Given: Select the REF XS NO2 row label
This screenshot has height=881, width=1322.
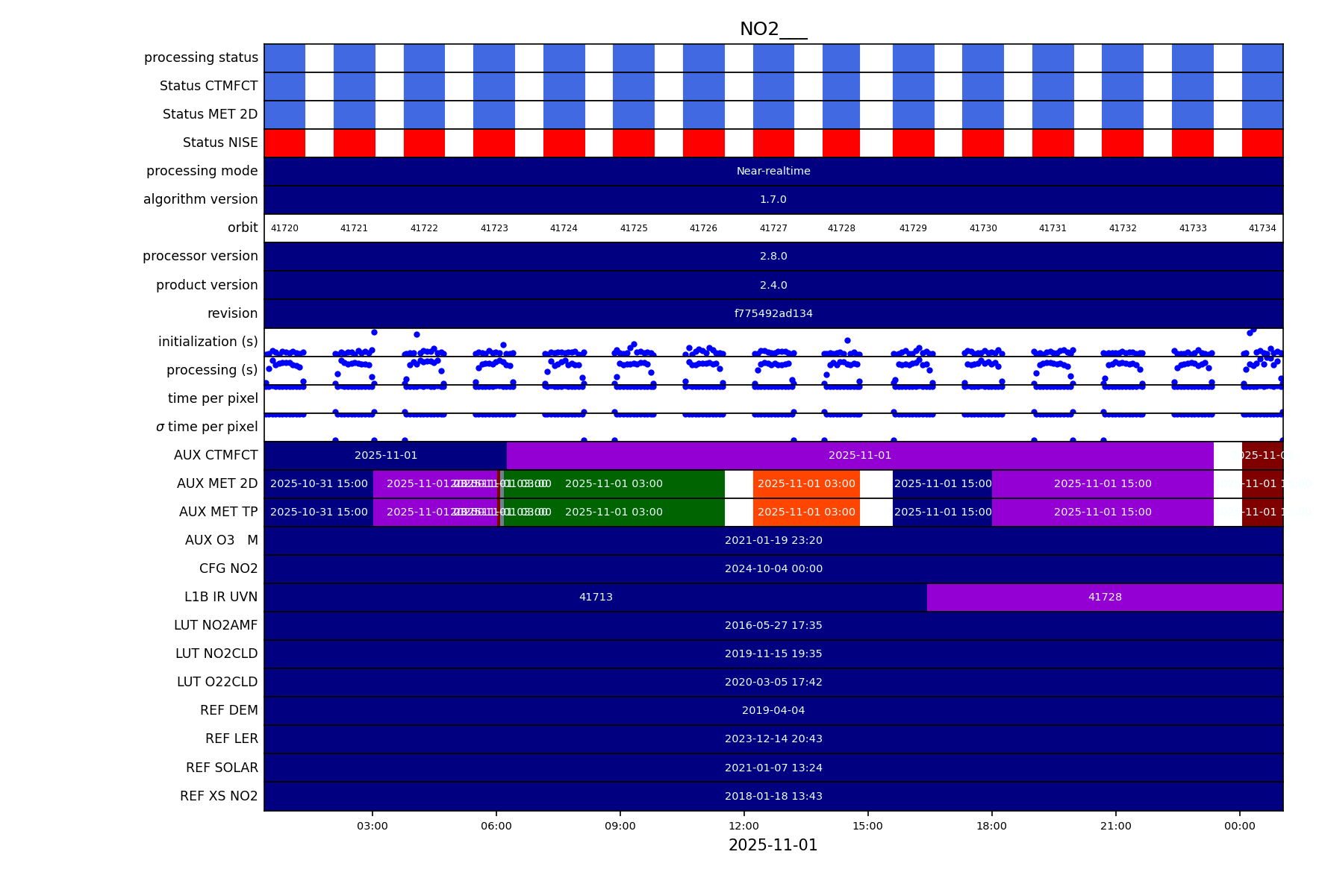Looking at the screenshot, I should click(219, 797).
